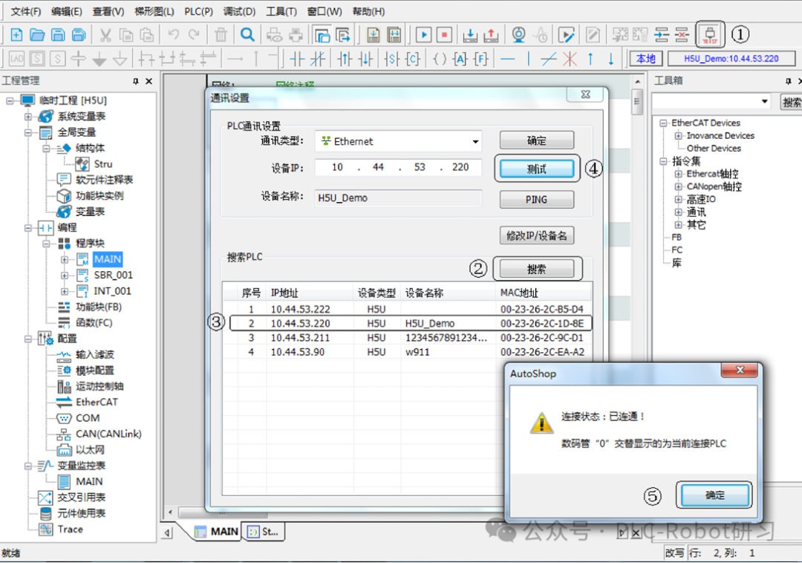Click the Run PLC play icon
The width and height of the screenshot is (802, 563).
423,35
